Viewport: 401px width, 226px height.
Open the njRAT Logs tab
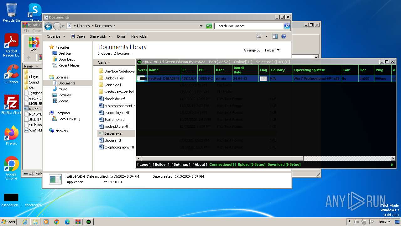coord(144,164)
